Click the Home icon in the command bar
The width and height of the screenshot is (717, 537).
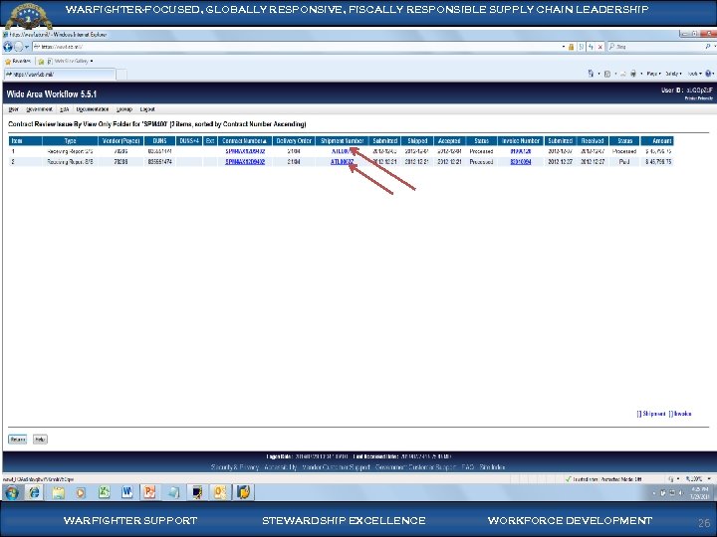[x=591, y=74]
